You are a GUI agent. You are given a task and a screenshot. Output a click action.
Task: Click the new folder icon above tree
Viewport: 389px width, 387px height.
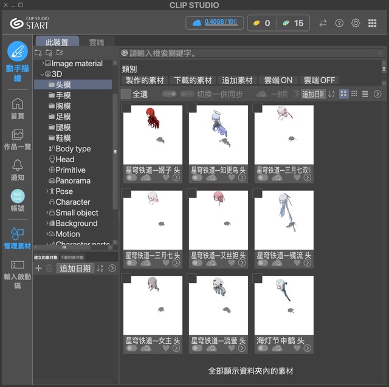(38, 53)
